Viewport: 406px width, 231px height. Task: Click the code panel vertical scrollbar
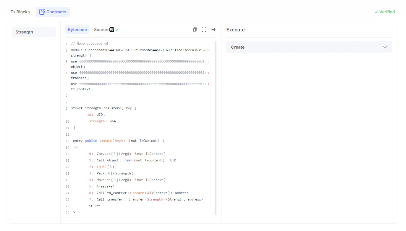click(216, 128)
